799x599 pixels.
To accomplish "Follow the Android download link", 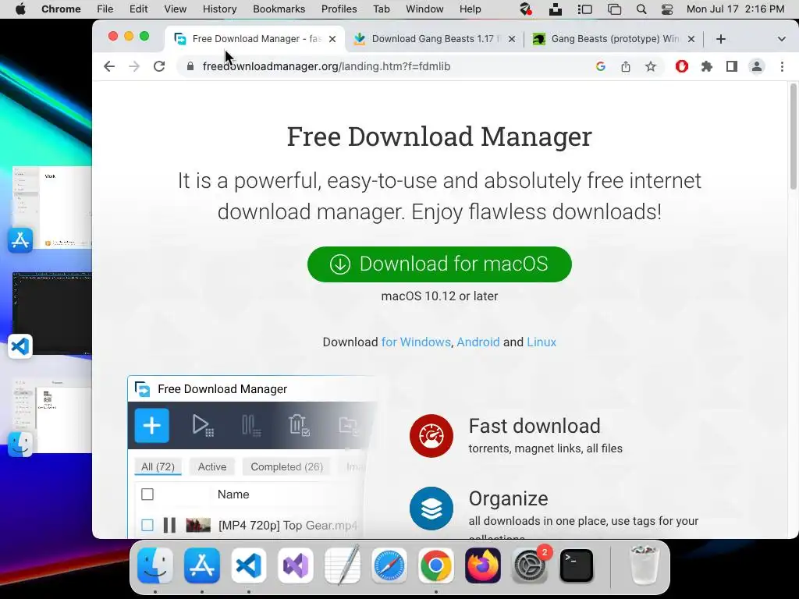I will pyautogui.click(x=478, y=342).
